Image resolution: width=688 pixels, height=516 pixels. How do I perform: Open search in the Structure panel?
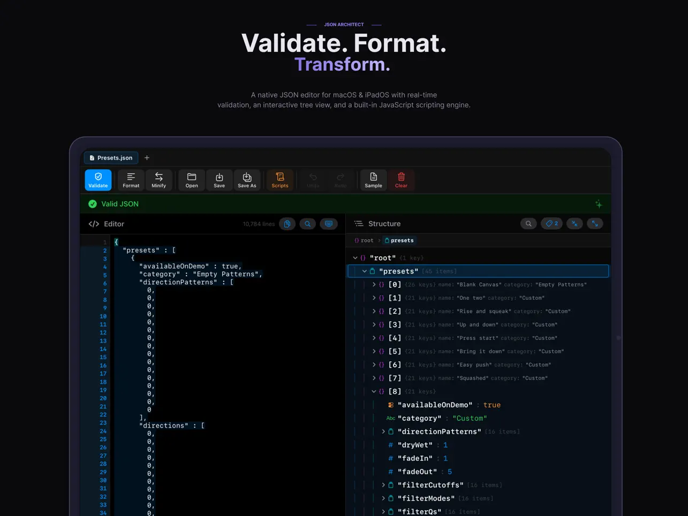click(528, 223)
